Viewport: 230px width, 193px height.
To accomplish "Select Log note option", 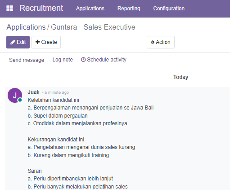I will point(63,60).
